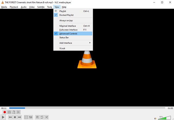This screenshot has width=174, height=120.
Task: Click total duration 01:53 label
Action: [x=170, y=108]
